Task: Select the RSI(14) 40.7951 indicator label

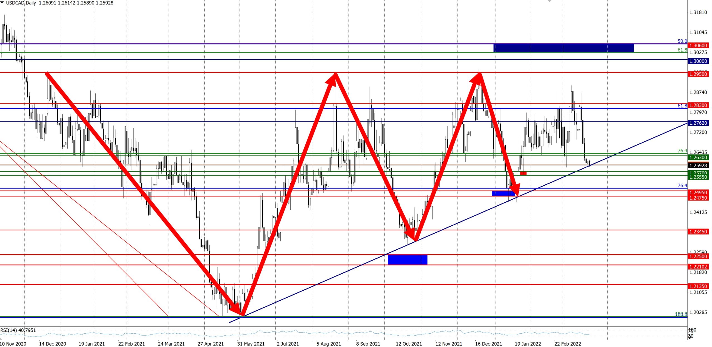Action: coord(18,330)
